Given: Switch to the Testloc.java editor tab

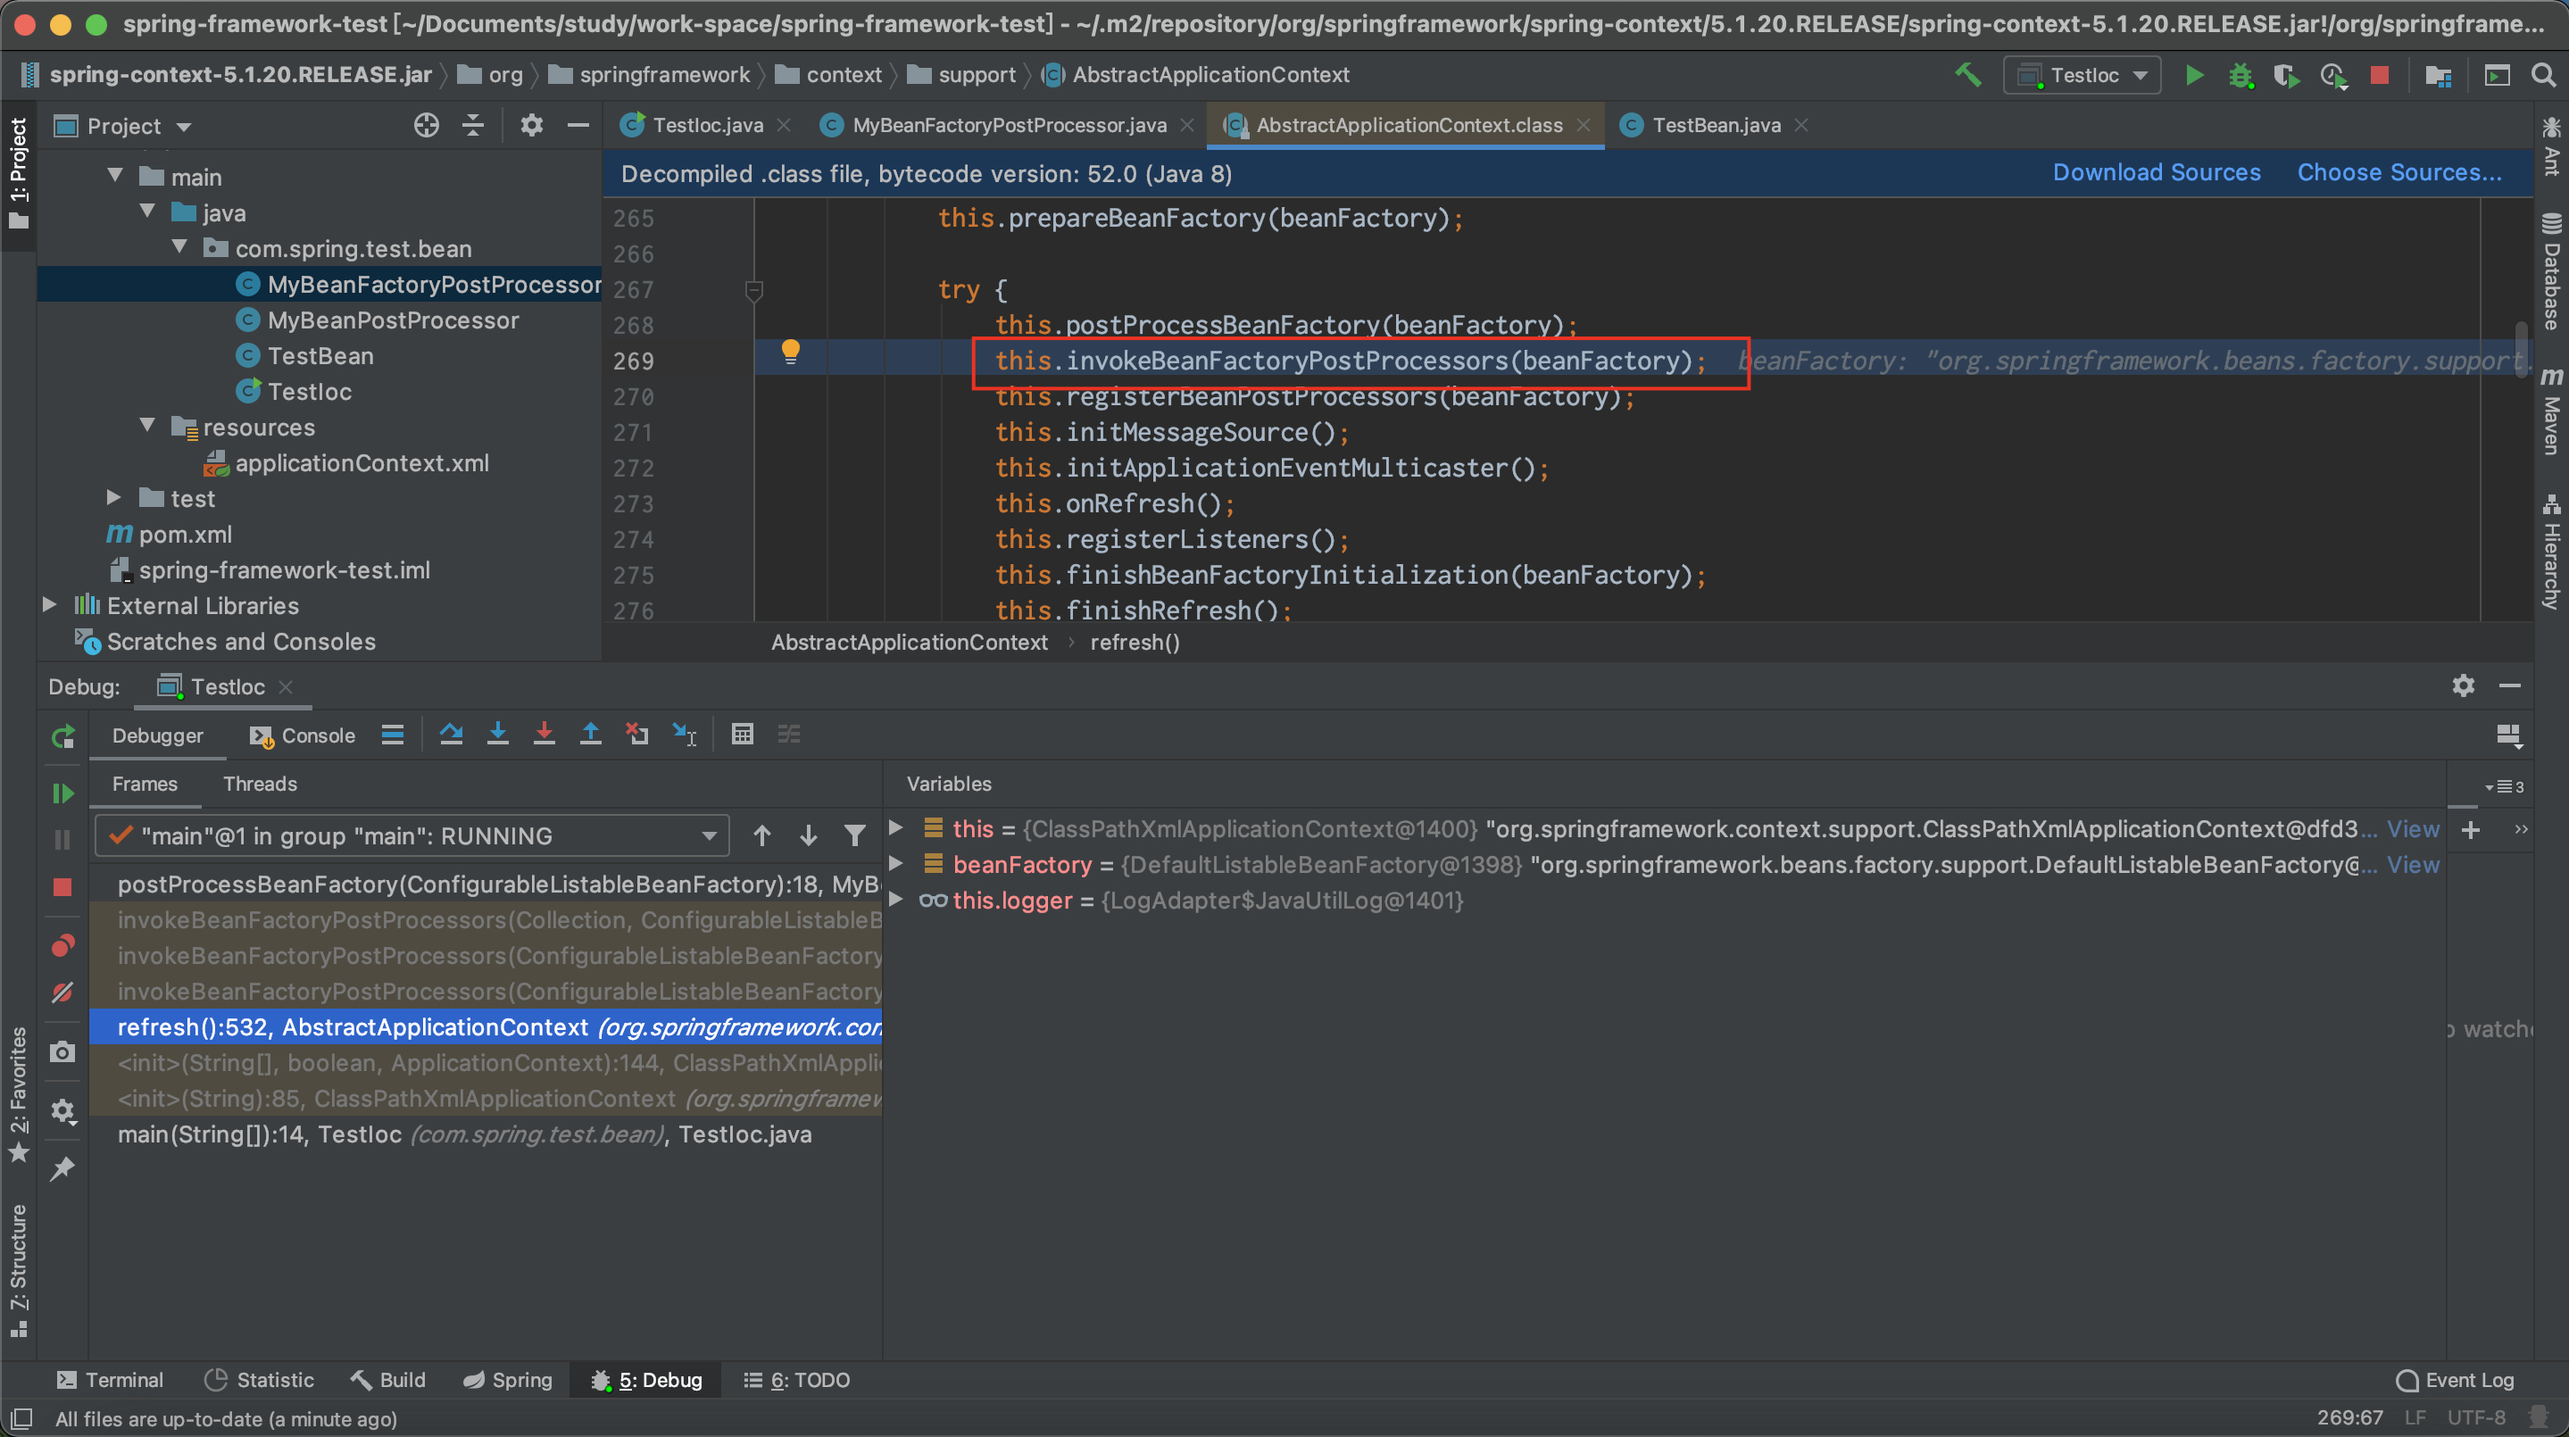Looking at the screenshot, I should pos(706,125).
